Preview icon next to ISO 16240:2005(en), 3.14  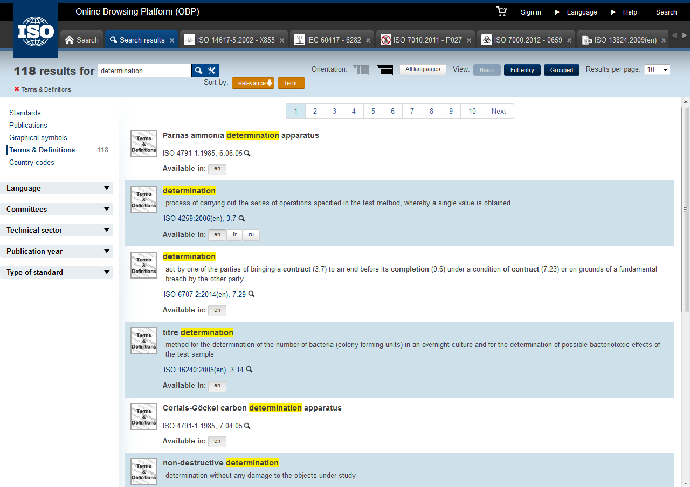tap(249, 370)
